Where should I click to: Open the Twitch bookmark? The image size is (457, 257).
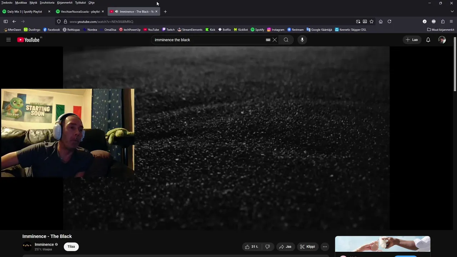click(168, 30)
